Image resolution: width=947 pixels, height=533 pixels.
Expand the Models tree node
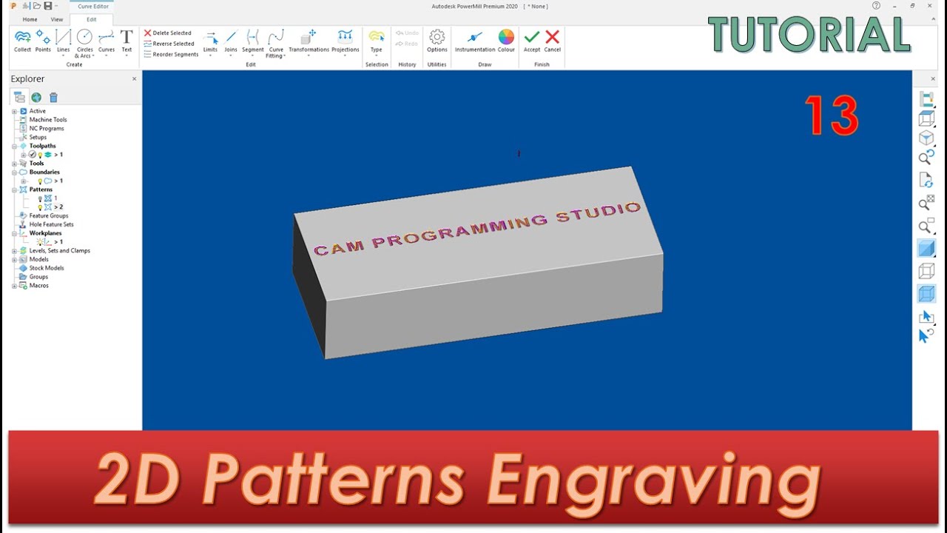(14, 260)
